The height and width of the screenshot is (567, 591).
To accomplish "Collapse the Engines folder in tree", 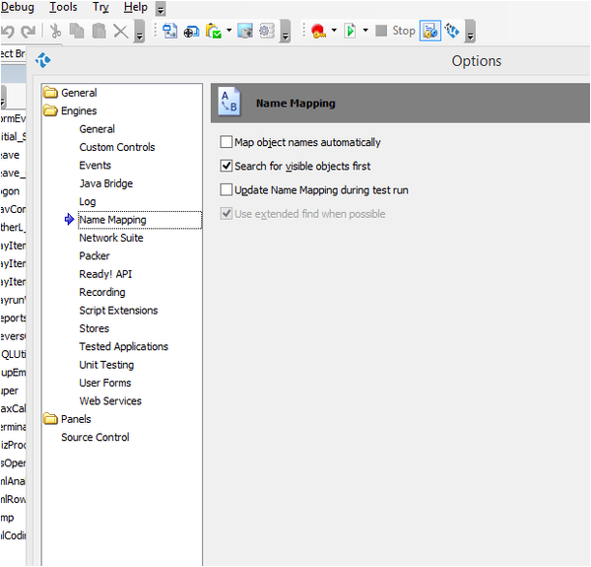I will (51, 111).
